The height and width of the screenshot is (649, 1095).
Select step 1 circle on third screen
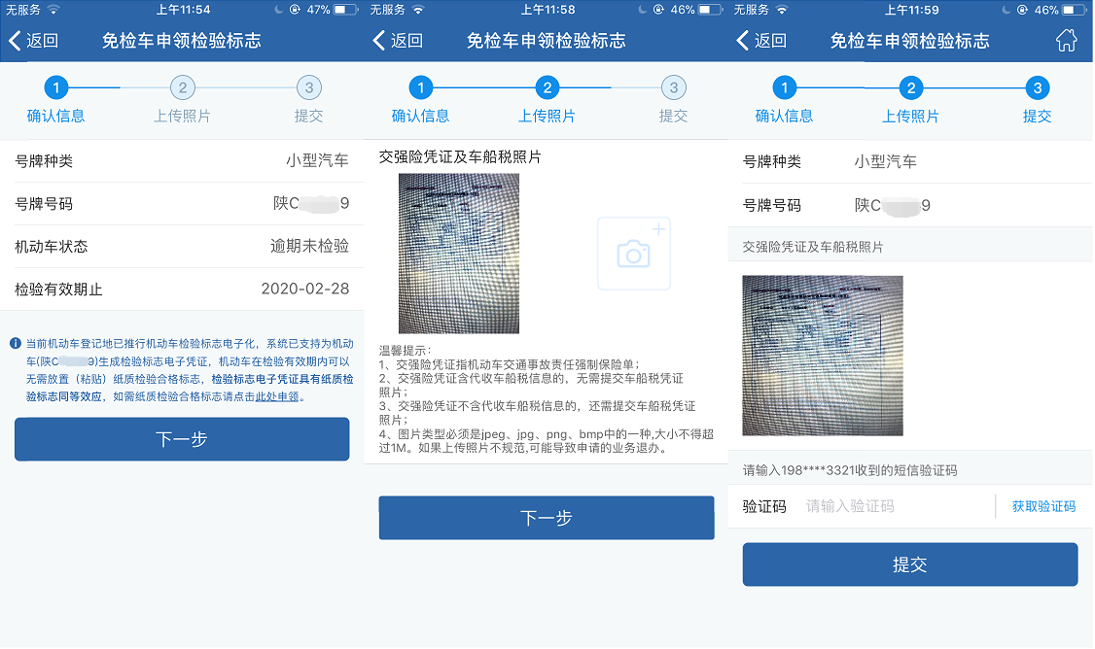(784, 88)
